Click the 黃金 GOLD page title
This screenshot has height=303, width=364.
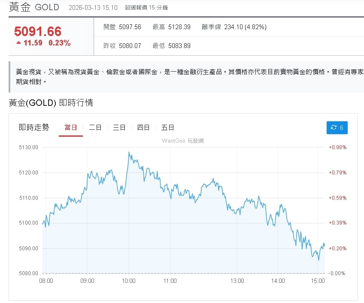pos(34,7)
